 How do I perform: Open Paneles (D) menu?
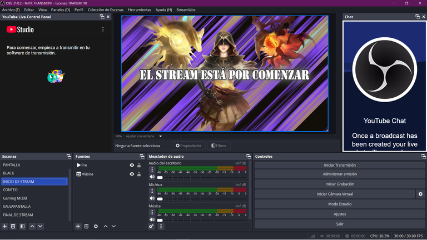pos(61,10)
